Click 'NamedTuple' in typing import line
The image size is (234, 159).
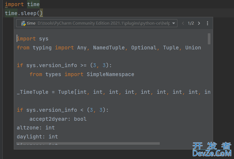pyautogui.click(x=109, y=48)
